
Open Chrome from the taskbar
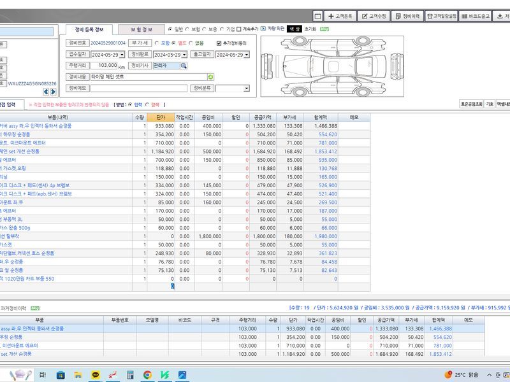pos(147,375)
